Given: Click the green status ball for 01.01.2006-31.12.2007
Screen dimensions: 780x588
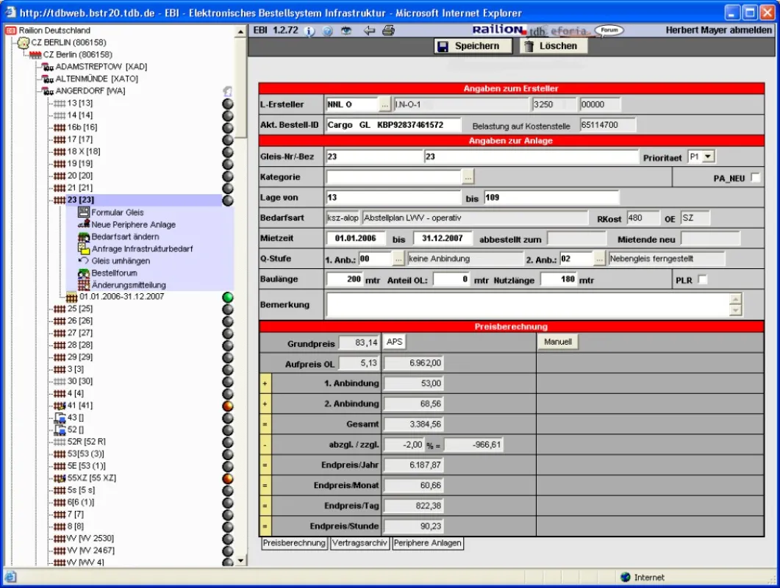Looking at the screenshot, I should (x=228, y=298).
